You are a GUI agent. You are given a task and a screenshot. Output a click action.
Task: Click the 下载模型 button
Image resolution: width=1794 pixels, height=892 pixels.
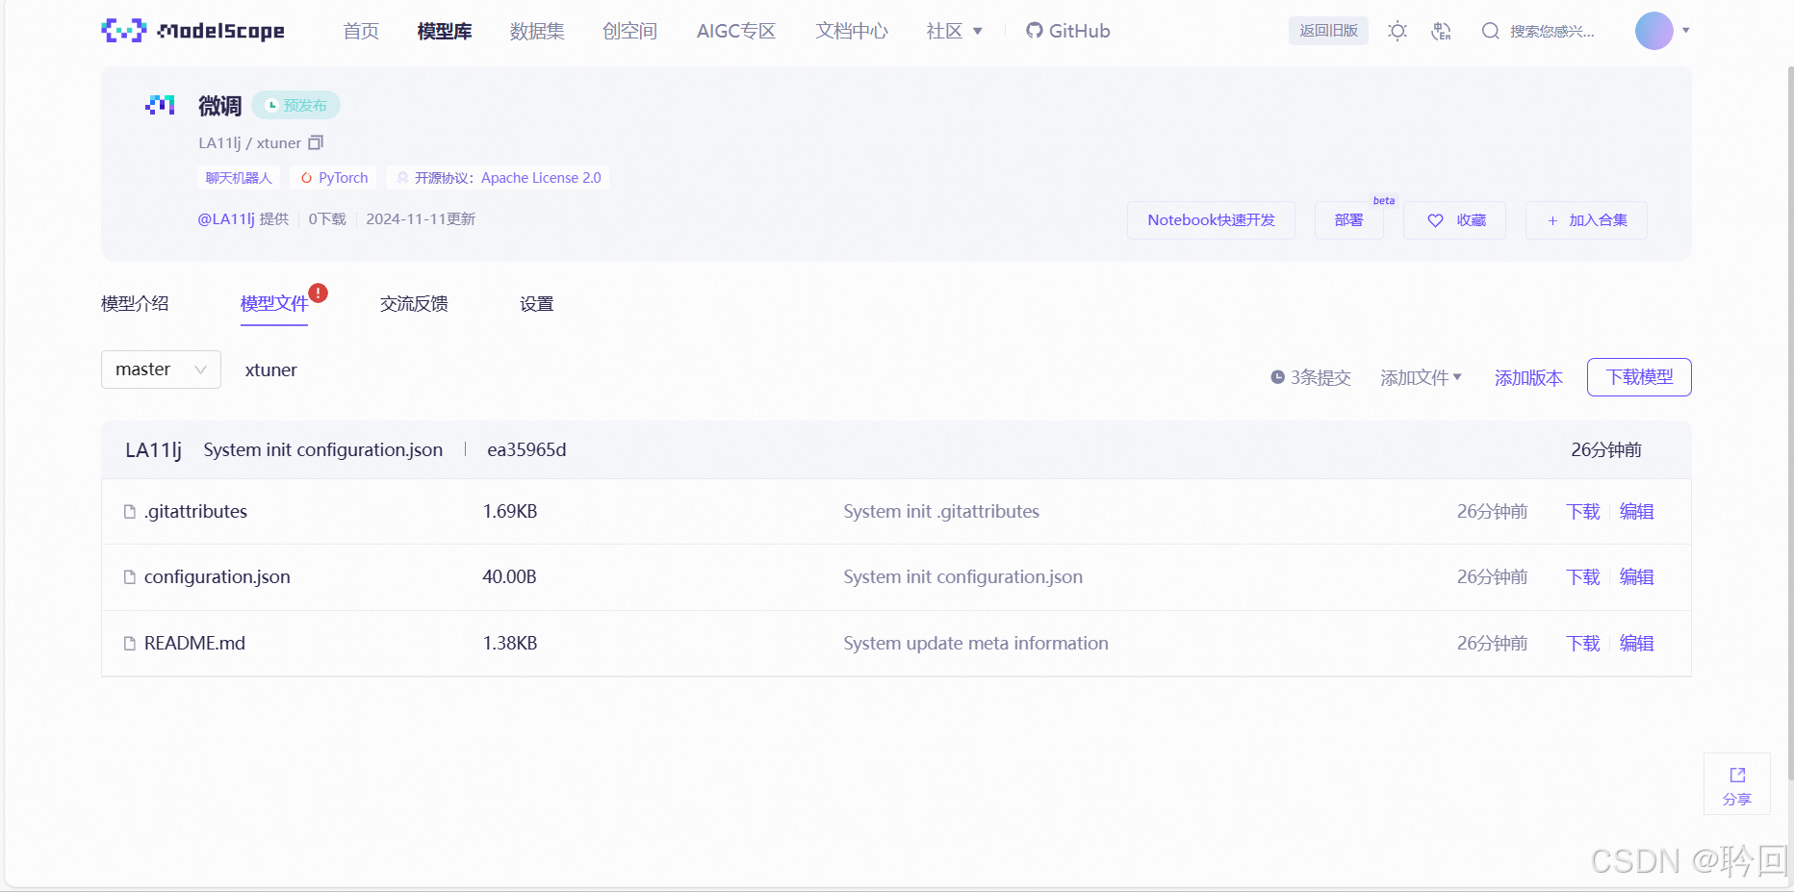coord(1638,376)
